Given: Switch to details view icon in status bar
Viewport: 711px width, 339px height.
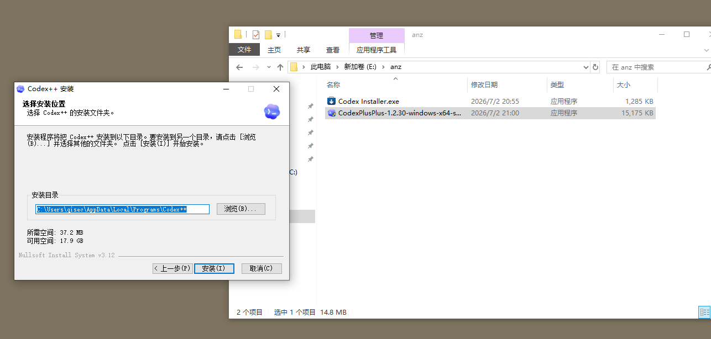Looking at the screenshot, I should (x=704, y=312).
